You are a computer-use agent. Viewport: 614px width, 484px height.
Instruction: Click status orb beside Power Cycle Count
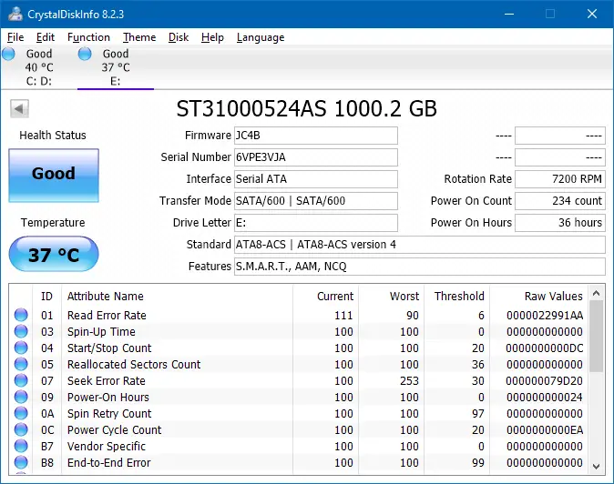(21, 429)
